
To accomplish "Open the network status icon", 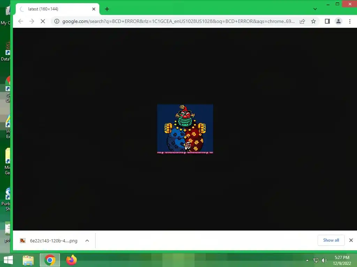I will click(x=316, y=260).
